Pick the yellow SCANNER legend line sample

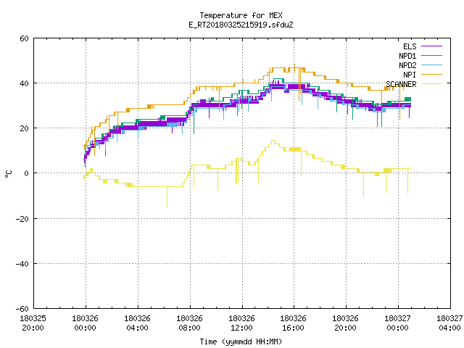431,84
